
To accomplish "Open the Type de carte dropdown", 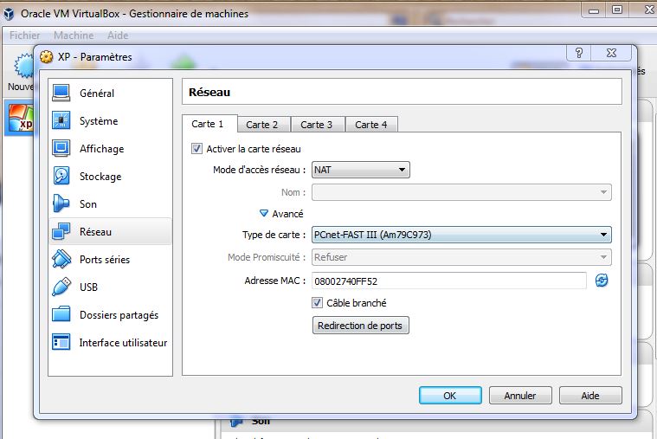I will 461,235.
